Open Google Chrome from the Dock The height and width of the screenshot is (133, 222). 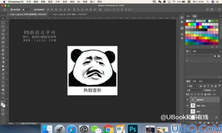coord(108,129)
